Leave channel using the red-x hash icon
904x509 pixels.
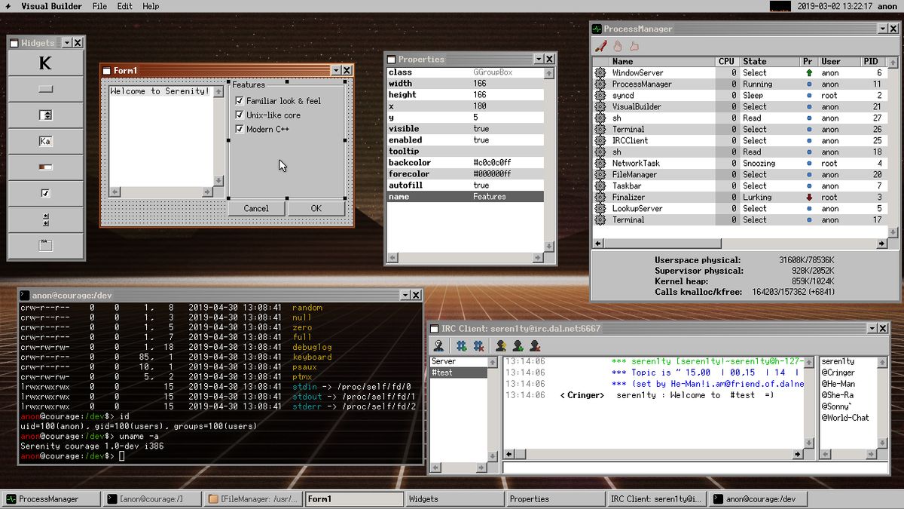coord(478,345)
